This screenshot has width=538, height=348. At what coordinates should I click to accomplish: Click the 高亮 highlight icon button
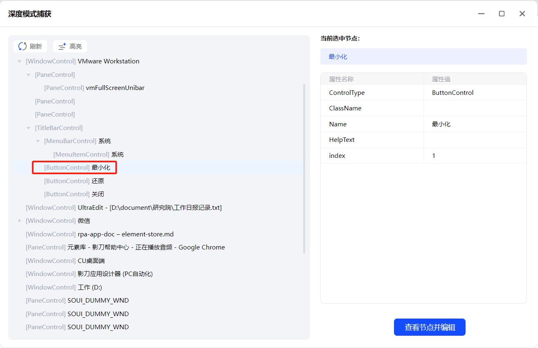coord(70,46)
